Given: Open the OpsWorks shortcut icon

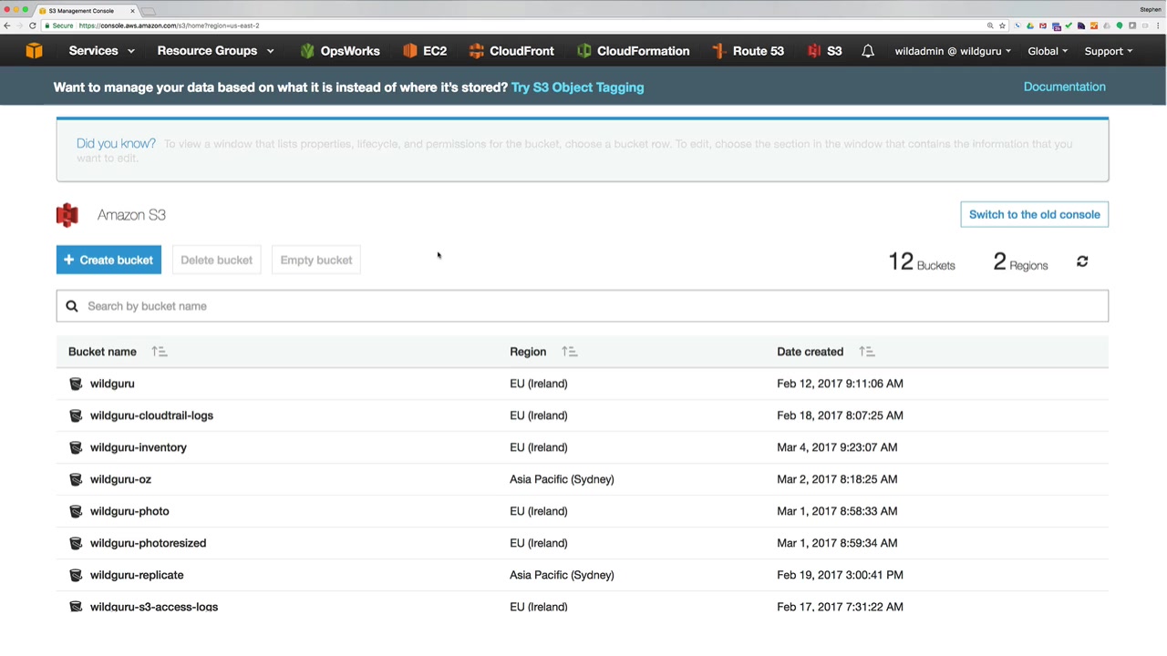Looking at the screenshot, I should (307, 51).
